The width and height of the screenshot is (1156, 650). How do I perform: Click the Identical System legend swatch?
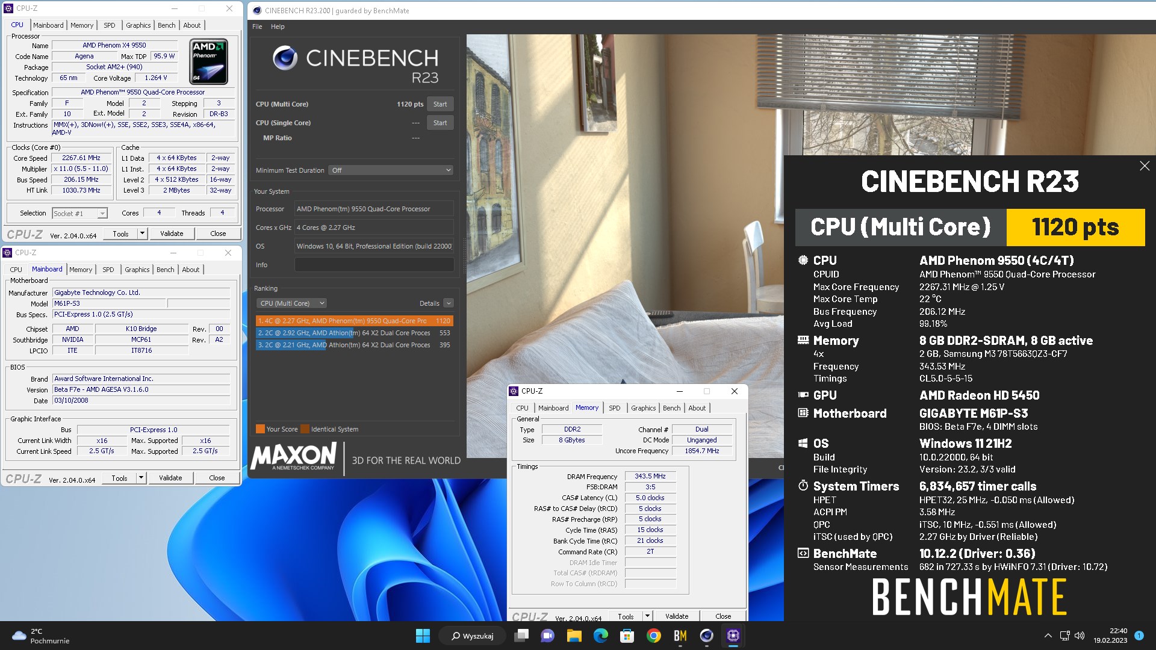click(305, 429)
